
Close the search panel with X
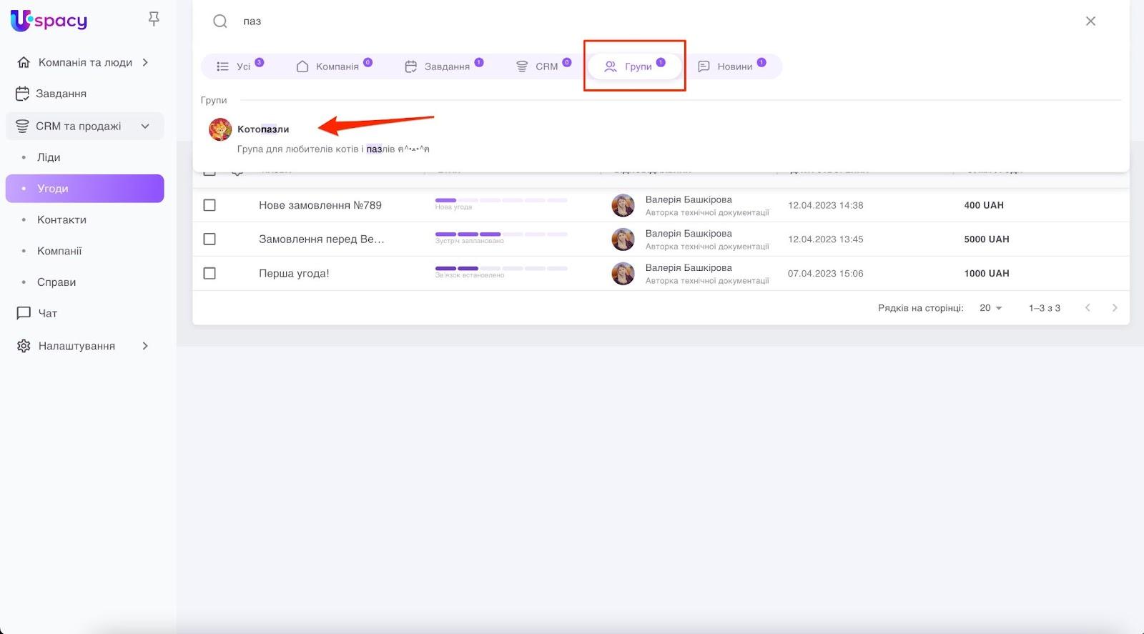tap(1090, 21)
